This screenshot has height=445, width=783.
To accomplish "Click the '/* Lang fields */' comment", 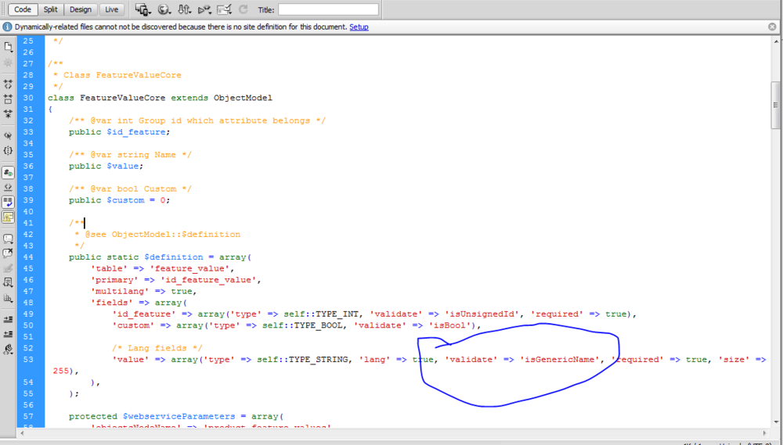I will pos(157,348).
